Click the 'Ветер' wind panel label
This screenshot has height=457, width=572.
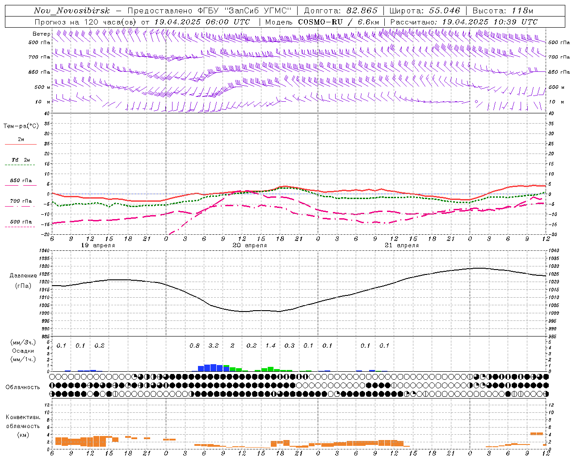click(41, 34)
